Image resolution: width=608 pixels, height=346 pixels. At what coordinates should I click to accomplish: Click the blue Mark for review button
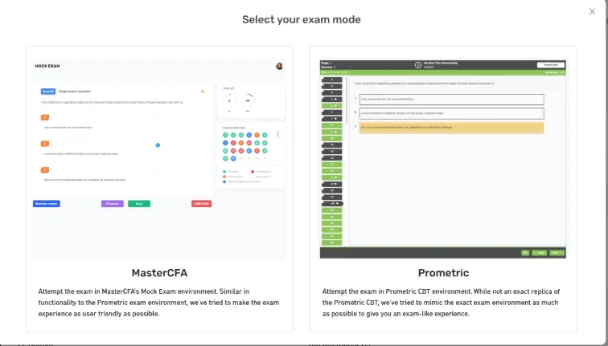pos(47,204)
